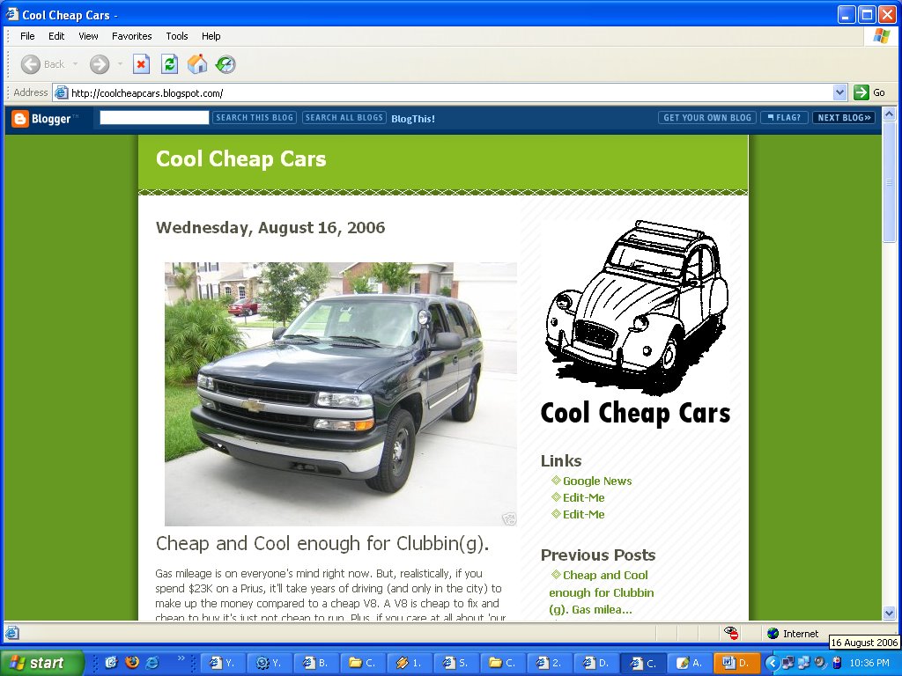Switch to the gear-icon taskbar window labeled Y.
The height and width of the screenshot is (676, 902).
(270, 663)
